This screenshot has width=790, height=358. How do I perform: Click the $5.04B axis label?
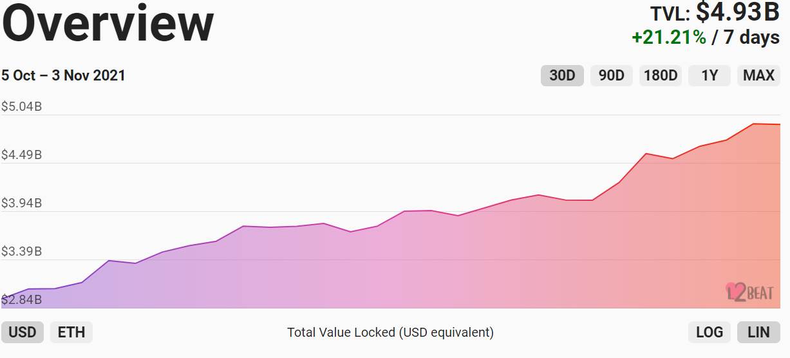21,106
